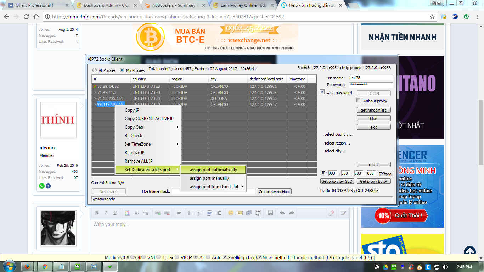
Task: Toggle the save password checkbox
Action: click(322, 92)
